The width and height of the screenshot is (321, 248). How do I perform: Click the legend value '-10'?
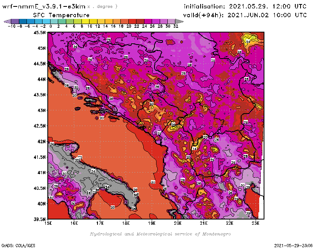(x=12, y=26)
